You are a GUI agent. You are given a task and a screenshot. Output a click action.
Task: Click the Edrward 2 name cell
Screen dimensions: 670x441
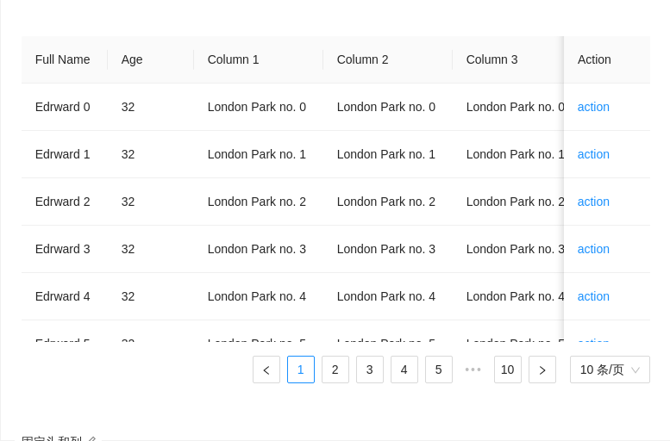point(63,202)
